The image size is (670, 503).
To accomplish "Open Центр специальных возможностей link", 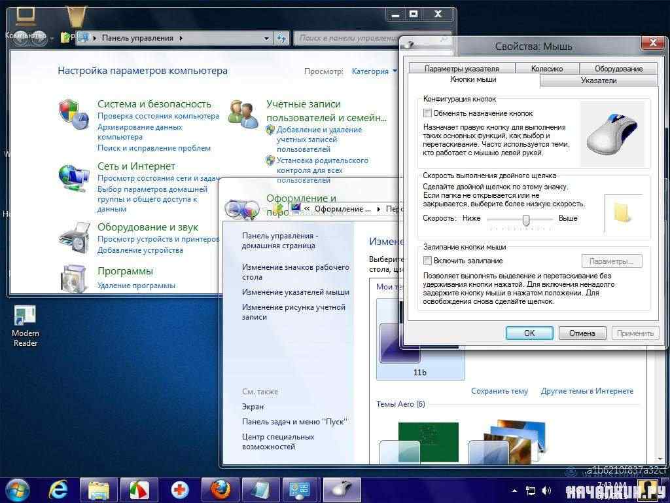I will [277, 441].
